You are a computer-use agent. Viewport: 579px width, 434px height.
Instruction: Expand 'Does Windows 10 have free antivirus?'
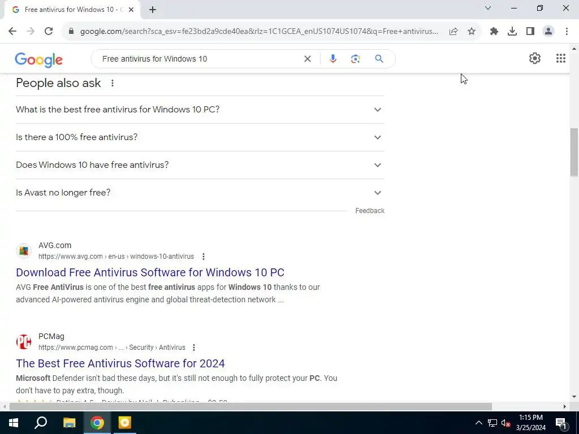coord(200,165)
